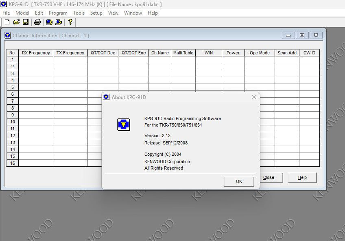Click Power cell for channel 3
This screenshot has width=345, height=241.
(x=233, y=73)
